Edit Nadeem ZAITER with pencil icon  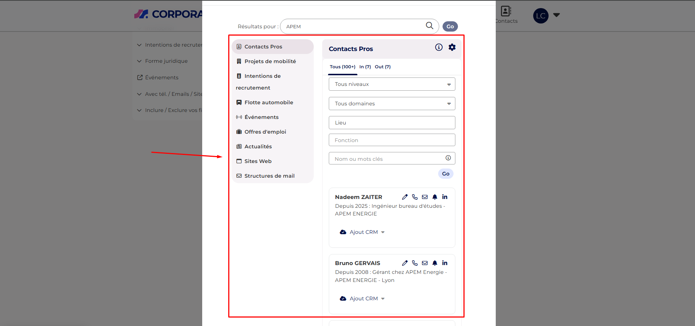point(405,197)
